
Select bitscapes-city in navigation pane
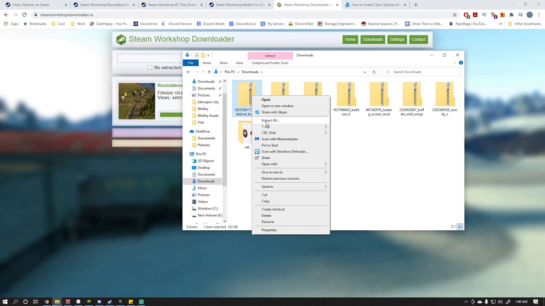208,102
